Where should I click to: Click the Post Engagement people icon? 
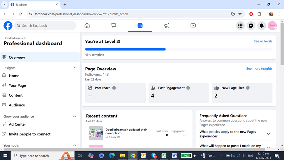click(x=154, y=88)
